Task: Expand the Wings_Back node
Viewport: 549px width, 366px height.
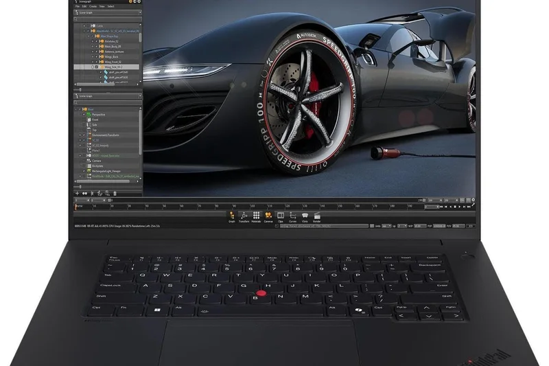Action: click(x=93, y=57)
